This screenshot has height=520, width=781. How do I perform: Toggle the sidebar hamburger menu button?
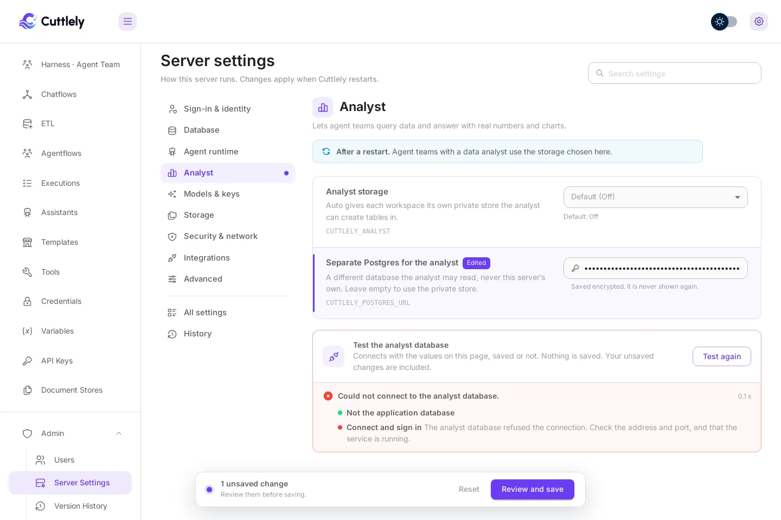click(127, 22)
